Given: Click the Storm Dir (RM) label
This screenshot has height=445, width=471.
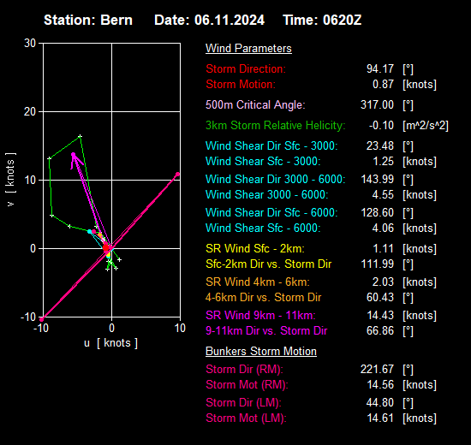Looking at the screenshot, I should (244, 369).
